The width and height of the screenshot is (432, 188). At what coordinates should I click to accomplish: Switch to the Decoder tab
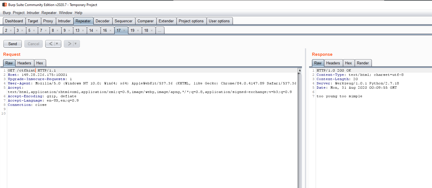pos(103,21)
